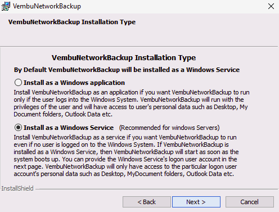Click the Windows application description paragraph
279x212 pixels.
point(132,103)
